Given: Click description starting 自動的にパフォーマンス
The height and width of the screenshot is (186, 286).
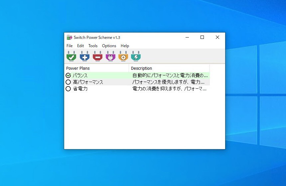Looking at the screenshot, I should [170, 75].
